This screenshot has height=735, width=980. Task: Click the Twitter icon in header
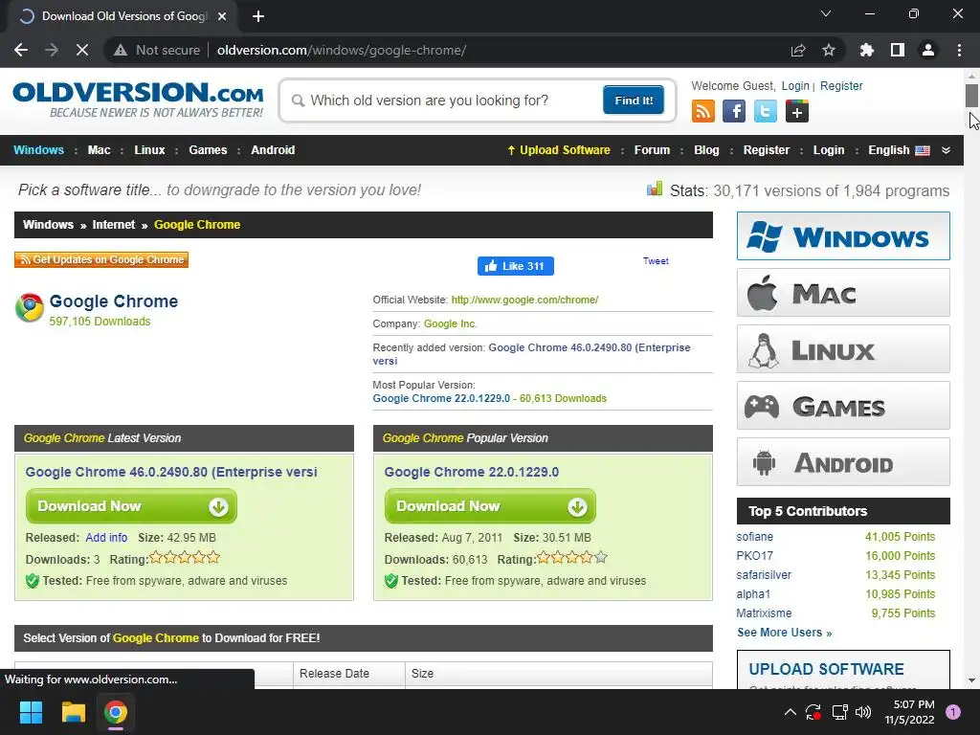765,111
